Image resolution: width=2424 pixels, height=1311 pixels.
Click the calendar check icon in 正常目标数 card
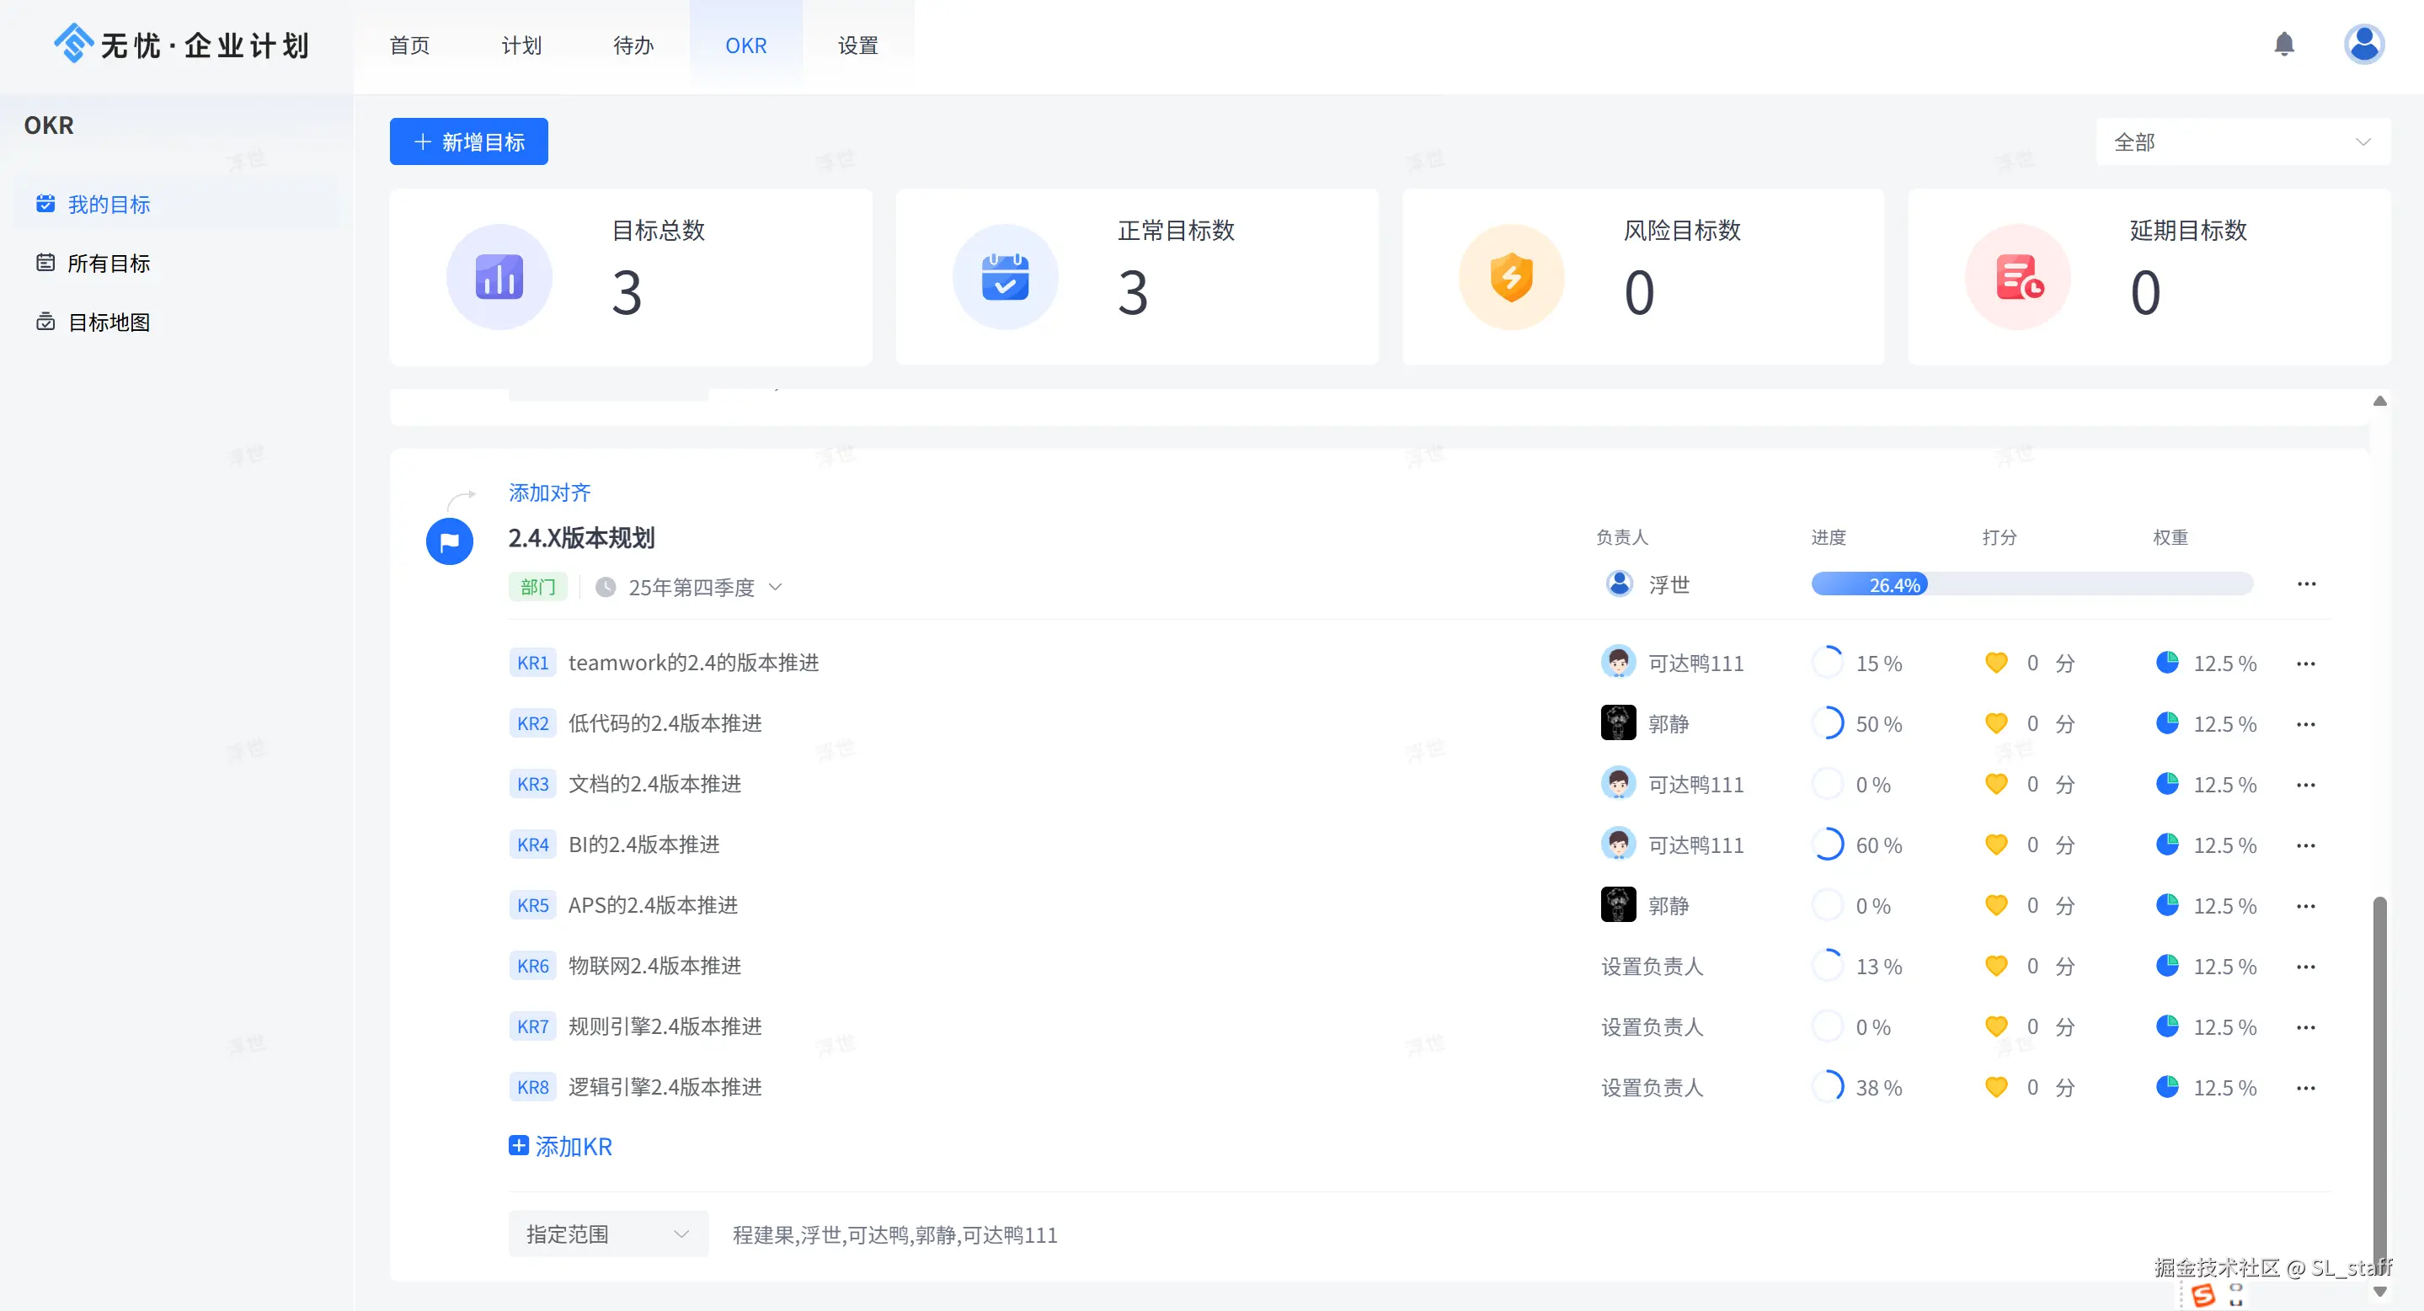(1005, 277)
